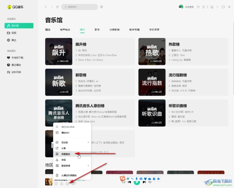This screenshot has width=234, height=188.
Task: Open 飙升榜 chart title
Action: click(81, 44)
